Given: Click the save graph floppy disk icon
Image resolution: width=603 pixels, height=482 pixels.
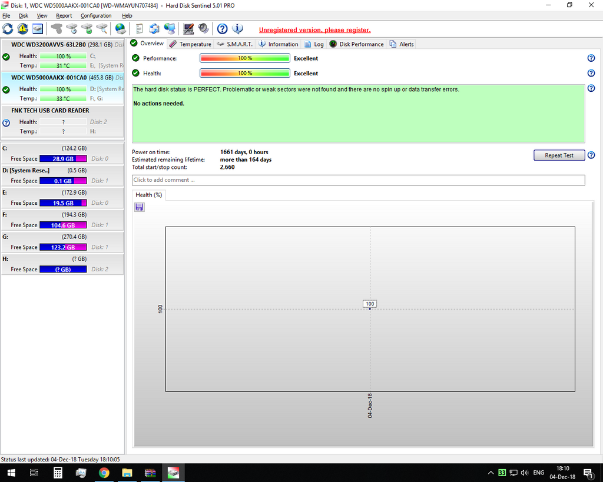Looking at the screenshot, I should (139, 207).
